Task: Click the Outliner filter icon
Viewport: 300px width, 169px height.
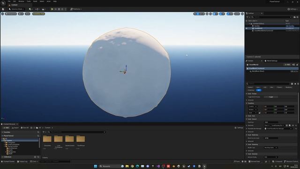Action: coord(247,17)
